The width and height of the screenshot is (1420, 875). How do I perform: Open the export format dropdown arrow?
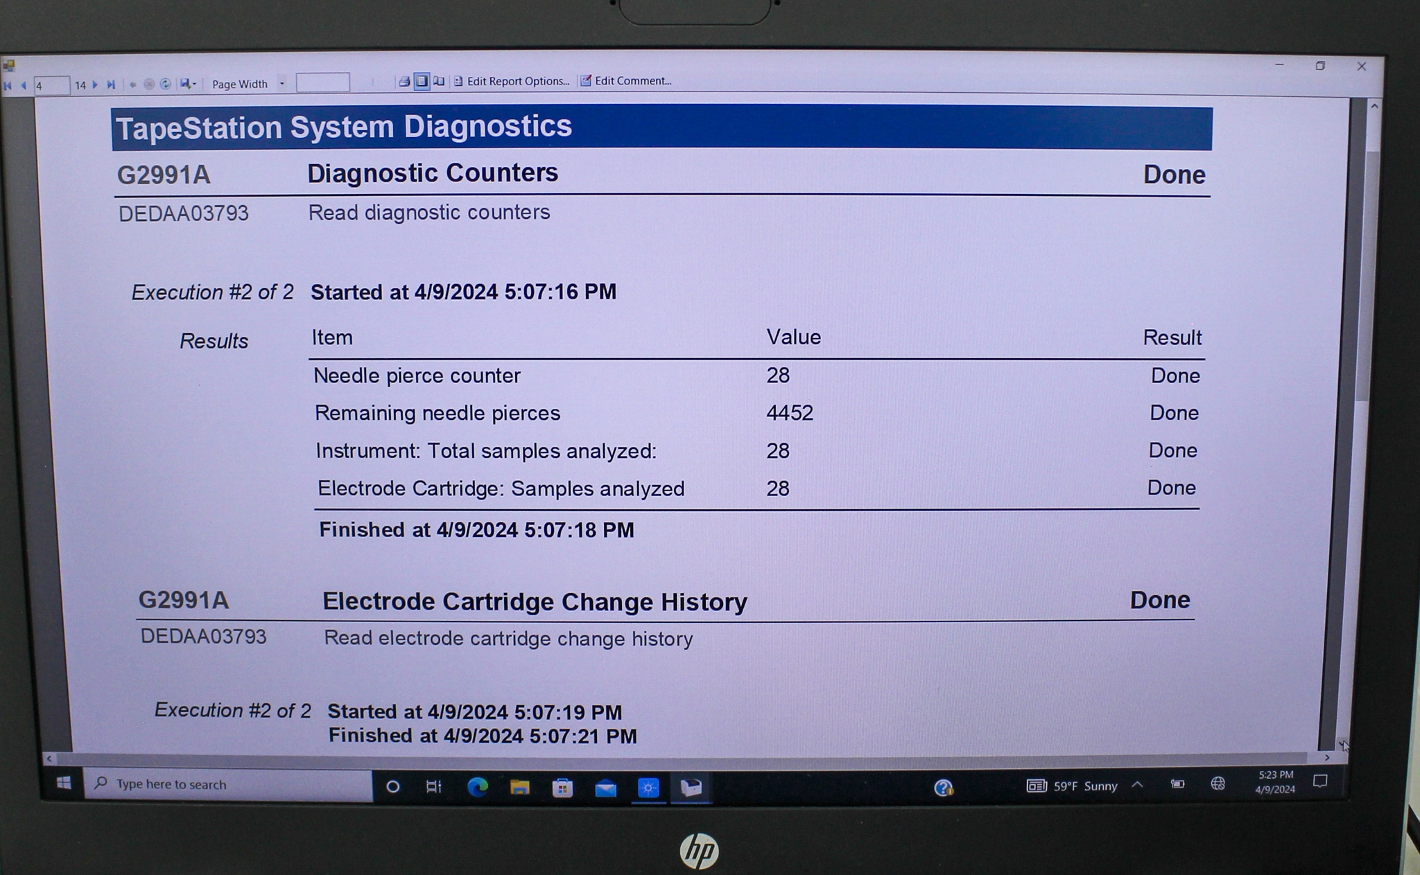tap(195, 85)
